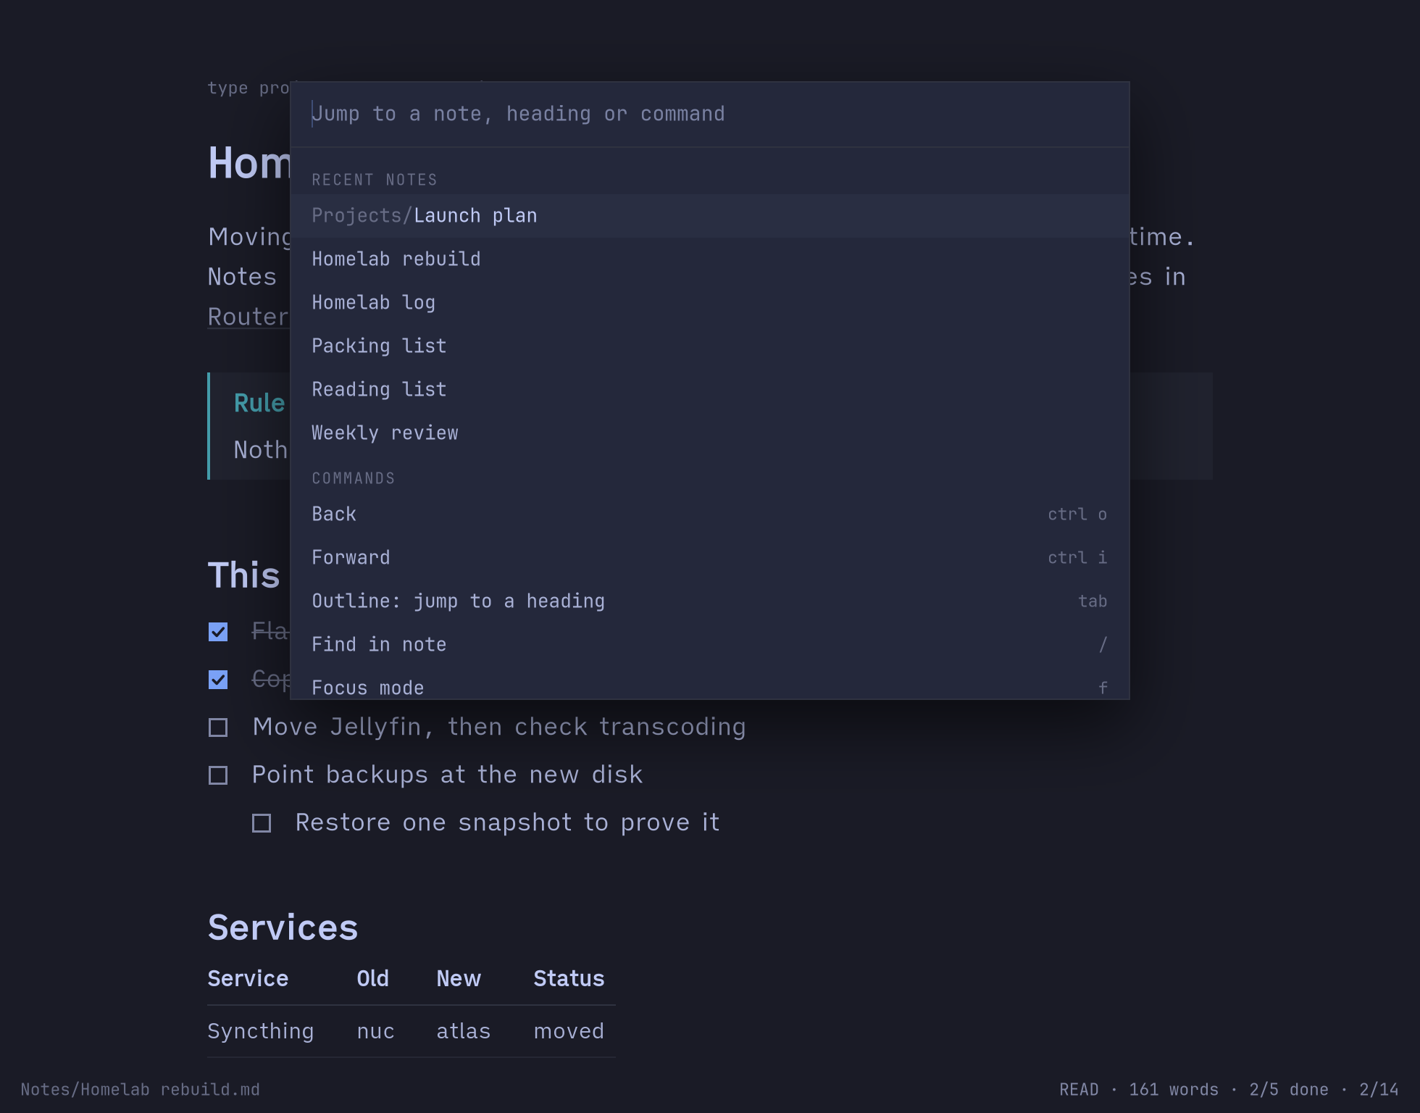
Task: Check Restore one snapshot to prove it
Action: point(262,823)
